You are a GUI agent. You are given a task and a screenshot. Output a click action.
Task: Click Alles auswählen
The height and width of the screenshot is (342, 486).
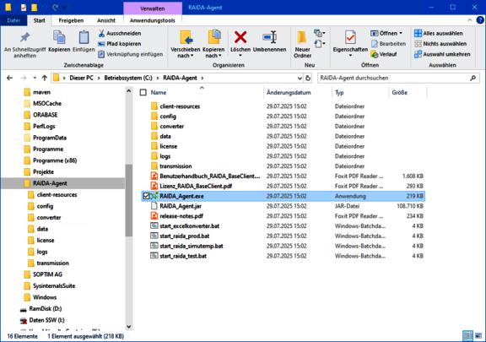coord(439,33)
